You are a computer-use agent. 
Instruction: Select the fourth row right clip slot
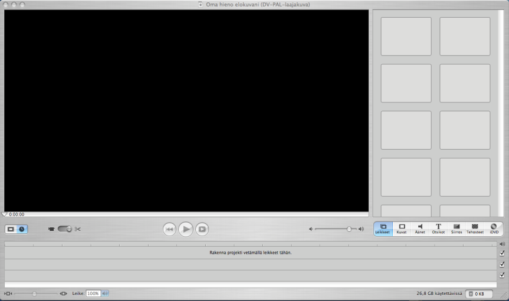click(465, 177)
